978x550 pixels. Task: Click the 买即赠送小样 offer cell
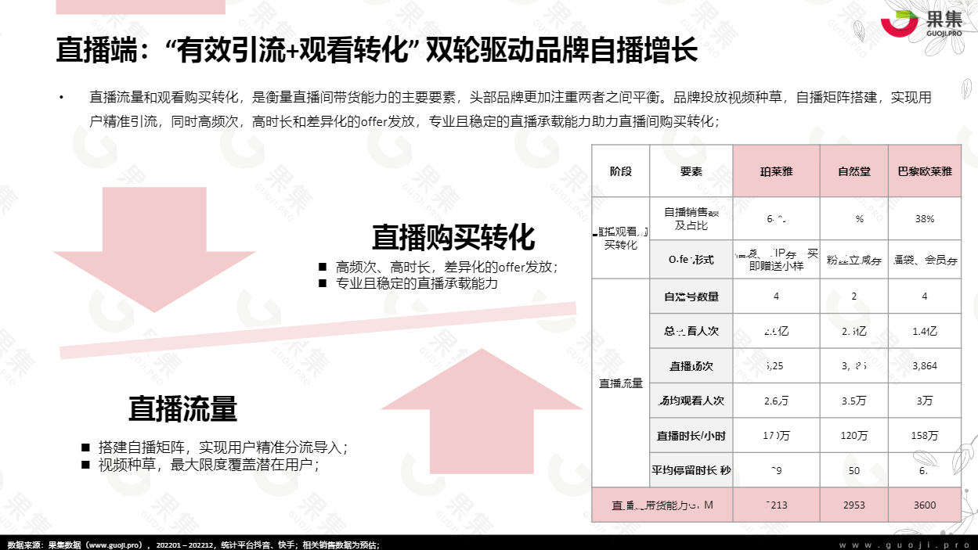777,260
